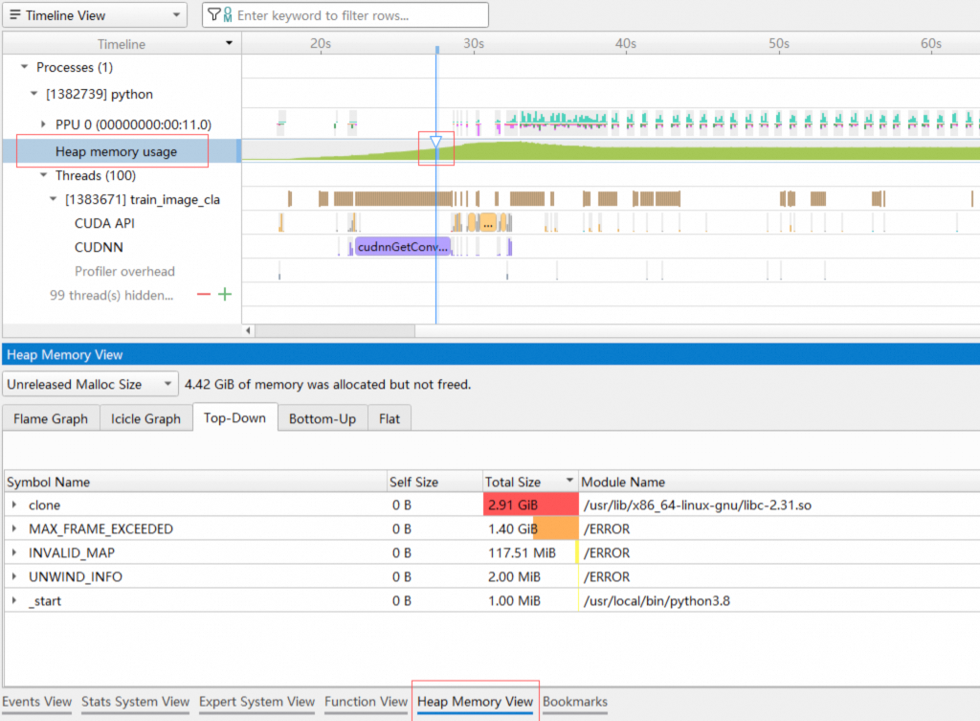The image size is (980, 721).
Task: Click the keyword filter input field
Action: click(359, 15)
